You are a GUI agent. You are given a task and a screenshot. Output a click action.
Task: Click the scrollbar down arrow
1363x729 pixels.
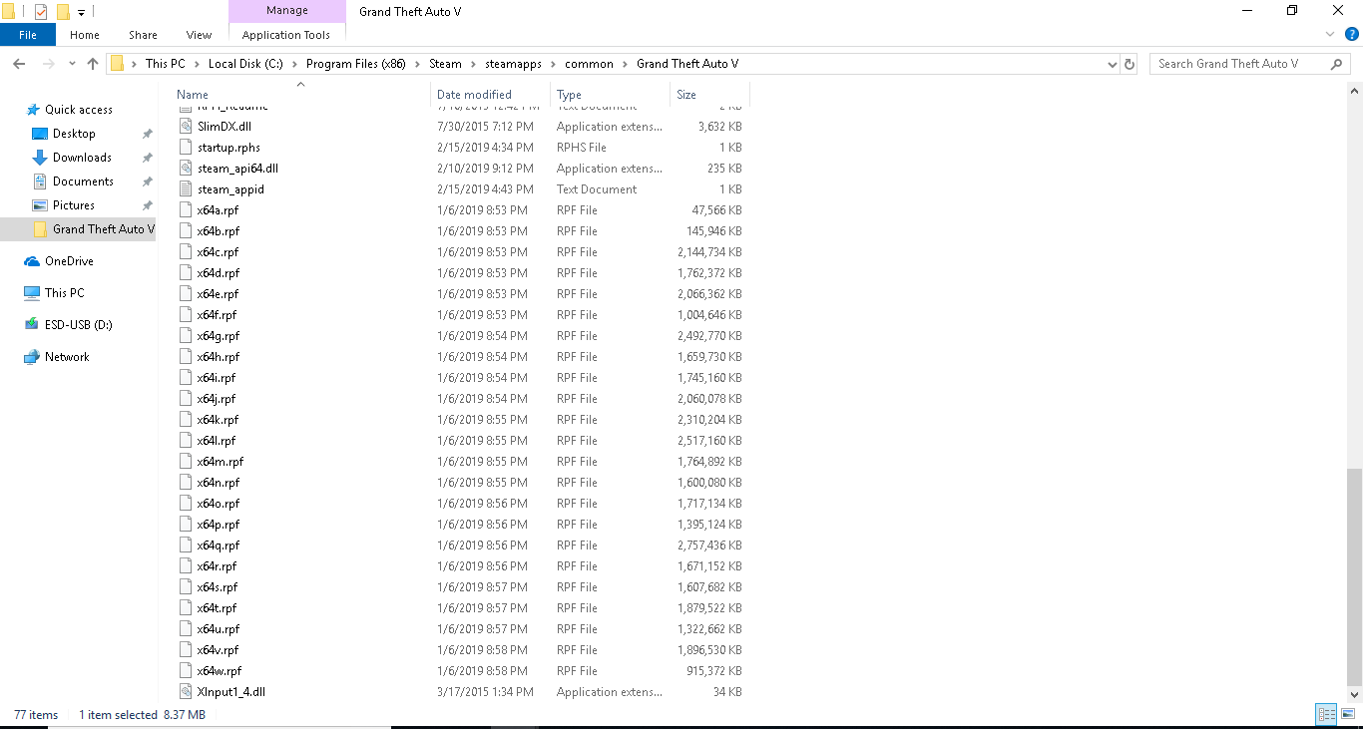point(1354,695)
